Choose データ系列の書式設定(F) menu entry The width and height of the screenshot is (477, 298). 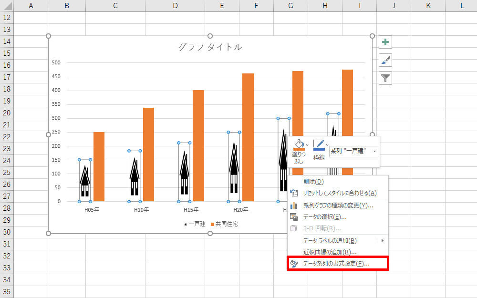pyautogui.click(x=338, y=263)
